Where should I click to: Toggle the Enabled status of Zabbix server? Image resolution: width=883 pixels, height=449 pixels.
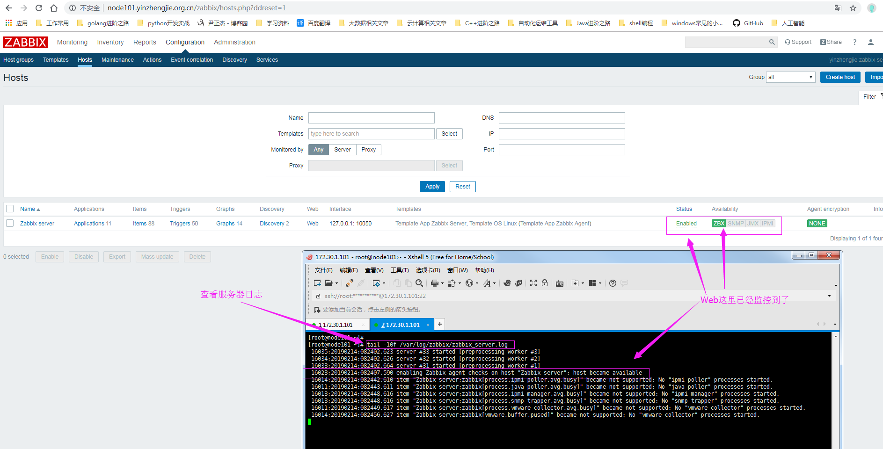(686, 224)
